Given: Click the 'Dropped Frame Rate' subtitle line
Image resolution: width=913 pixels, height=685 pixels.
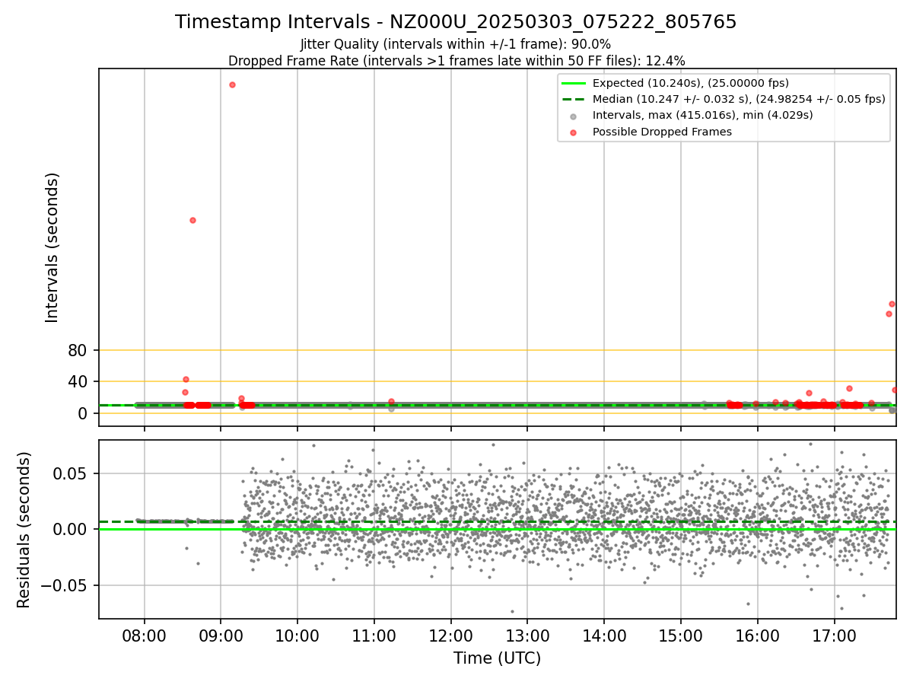Looking at the screenshot, I should 456,61.
